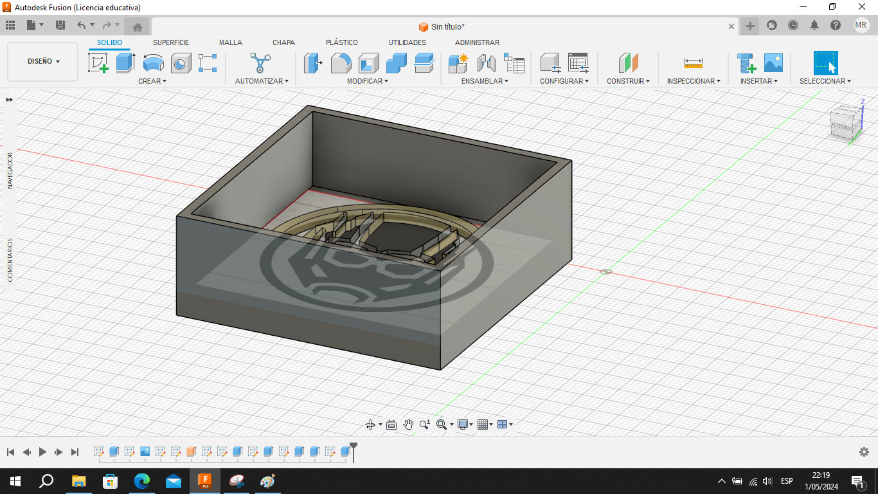878x494 pixels.
Task: Open the timeline settings gear
Action: tap(864, 452)
